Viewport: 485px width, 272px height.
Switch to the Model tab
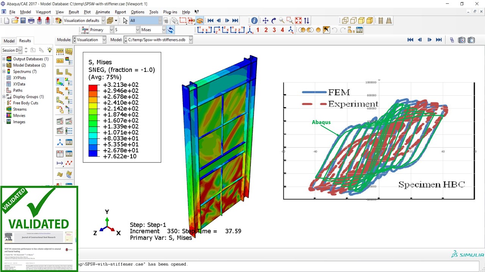[x=9, y=41]
